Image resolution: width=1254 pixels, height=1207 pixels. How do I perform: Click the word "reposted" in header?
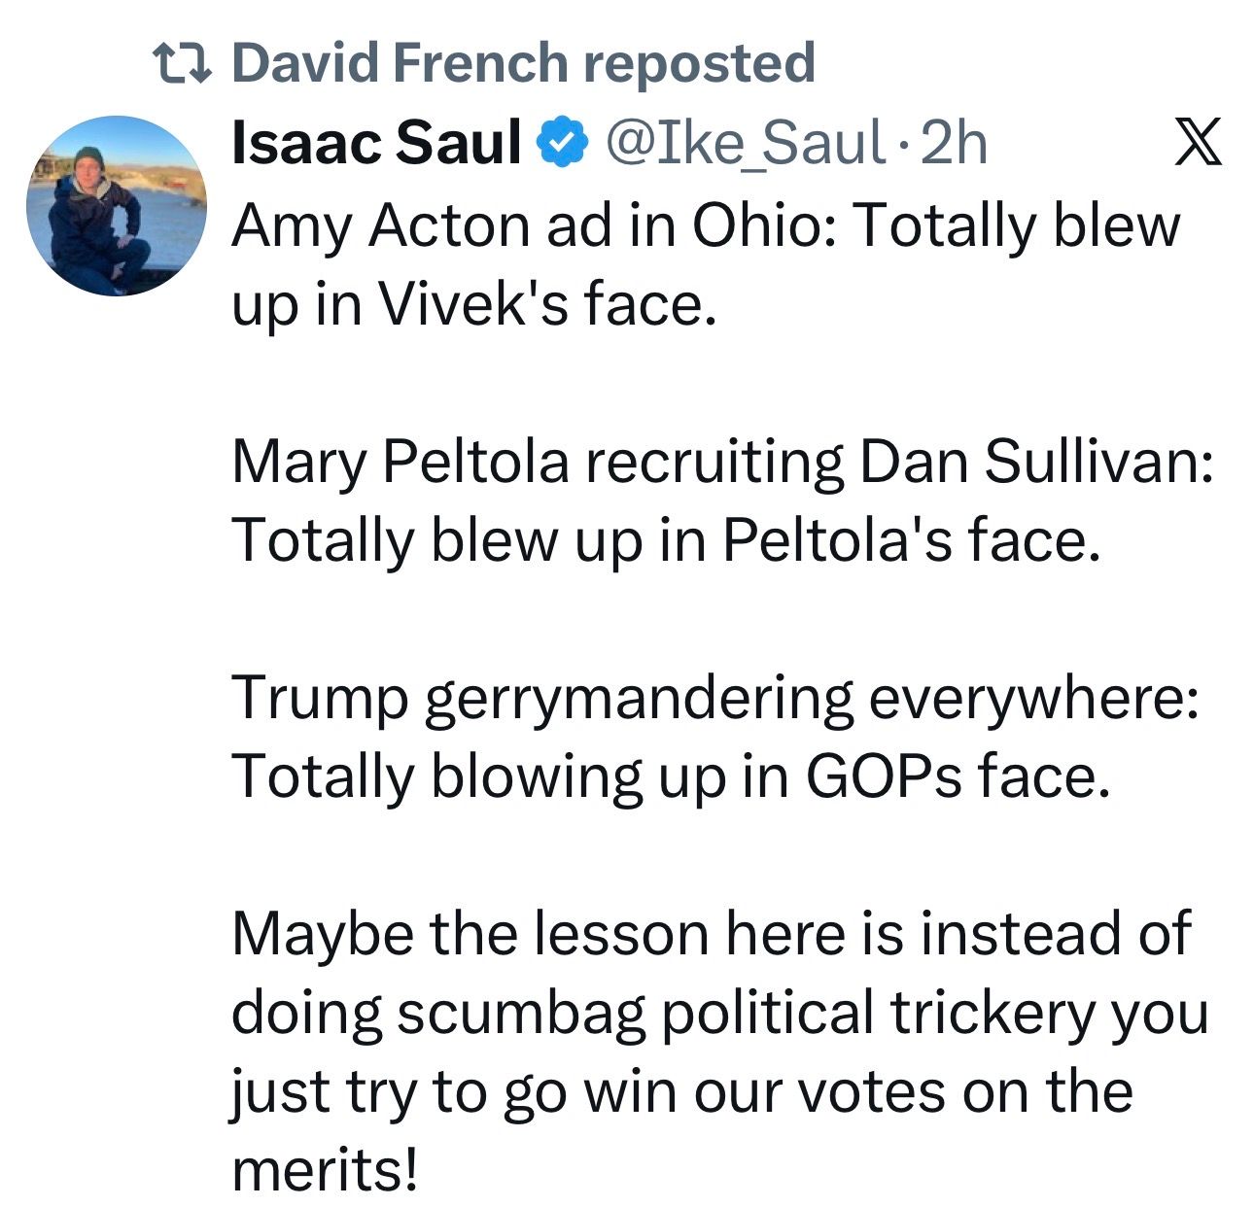coord(699,65)
